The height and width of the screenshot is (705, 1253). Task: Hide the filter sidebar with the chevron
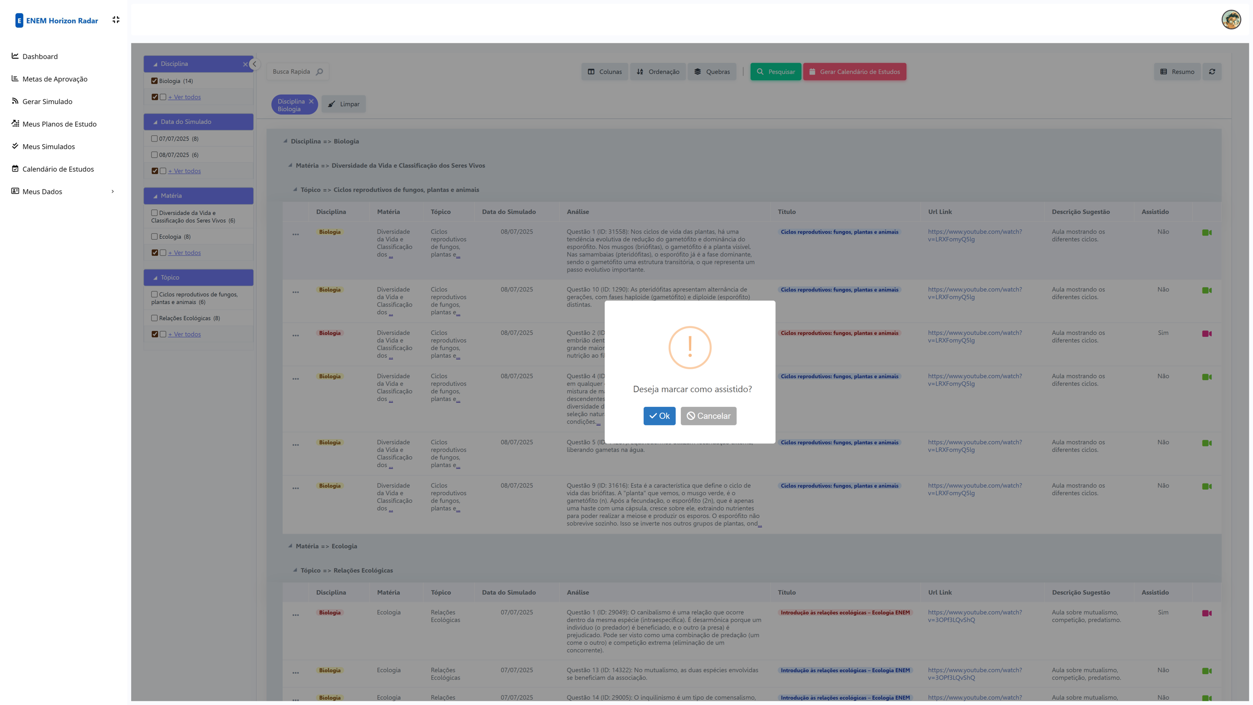(x=255, y=64)
